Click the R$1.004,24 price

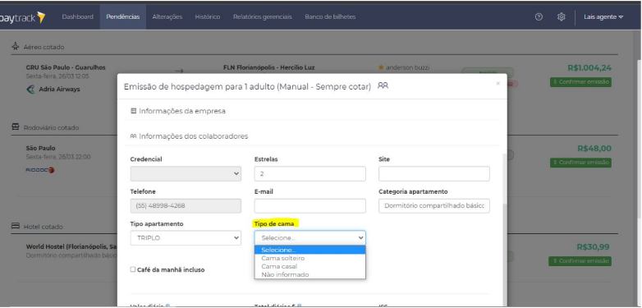tap(589, 67)
